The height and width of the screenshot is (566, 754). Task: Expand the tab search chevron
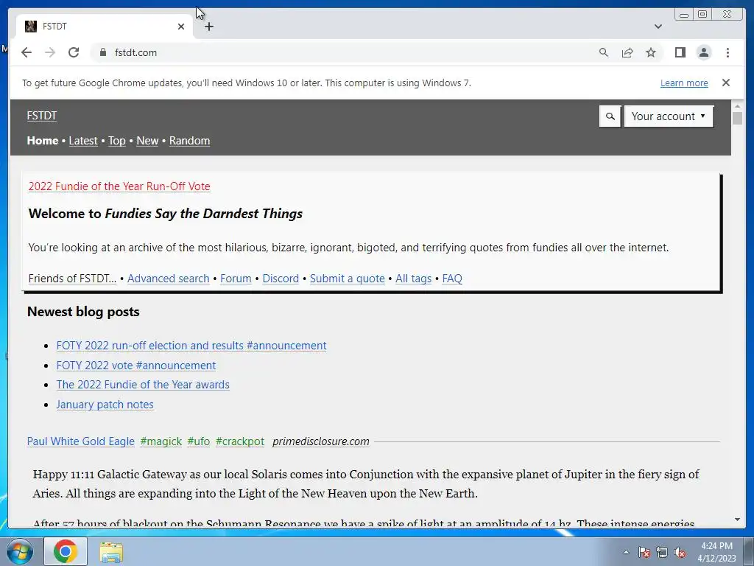click(658, 27)
